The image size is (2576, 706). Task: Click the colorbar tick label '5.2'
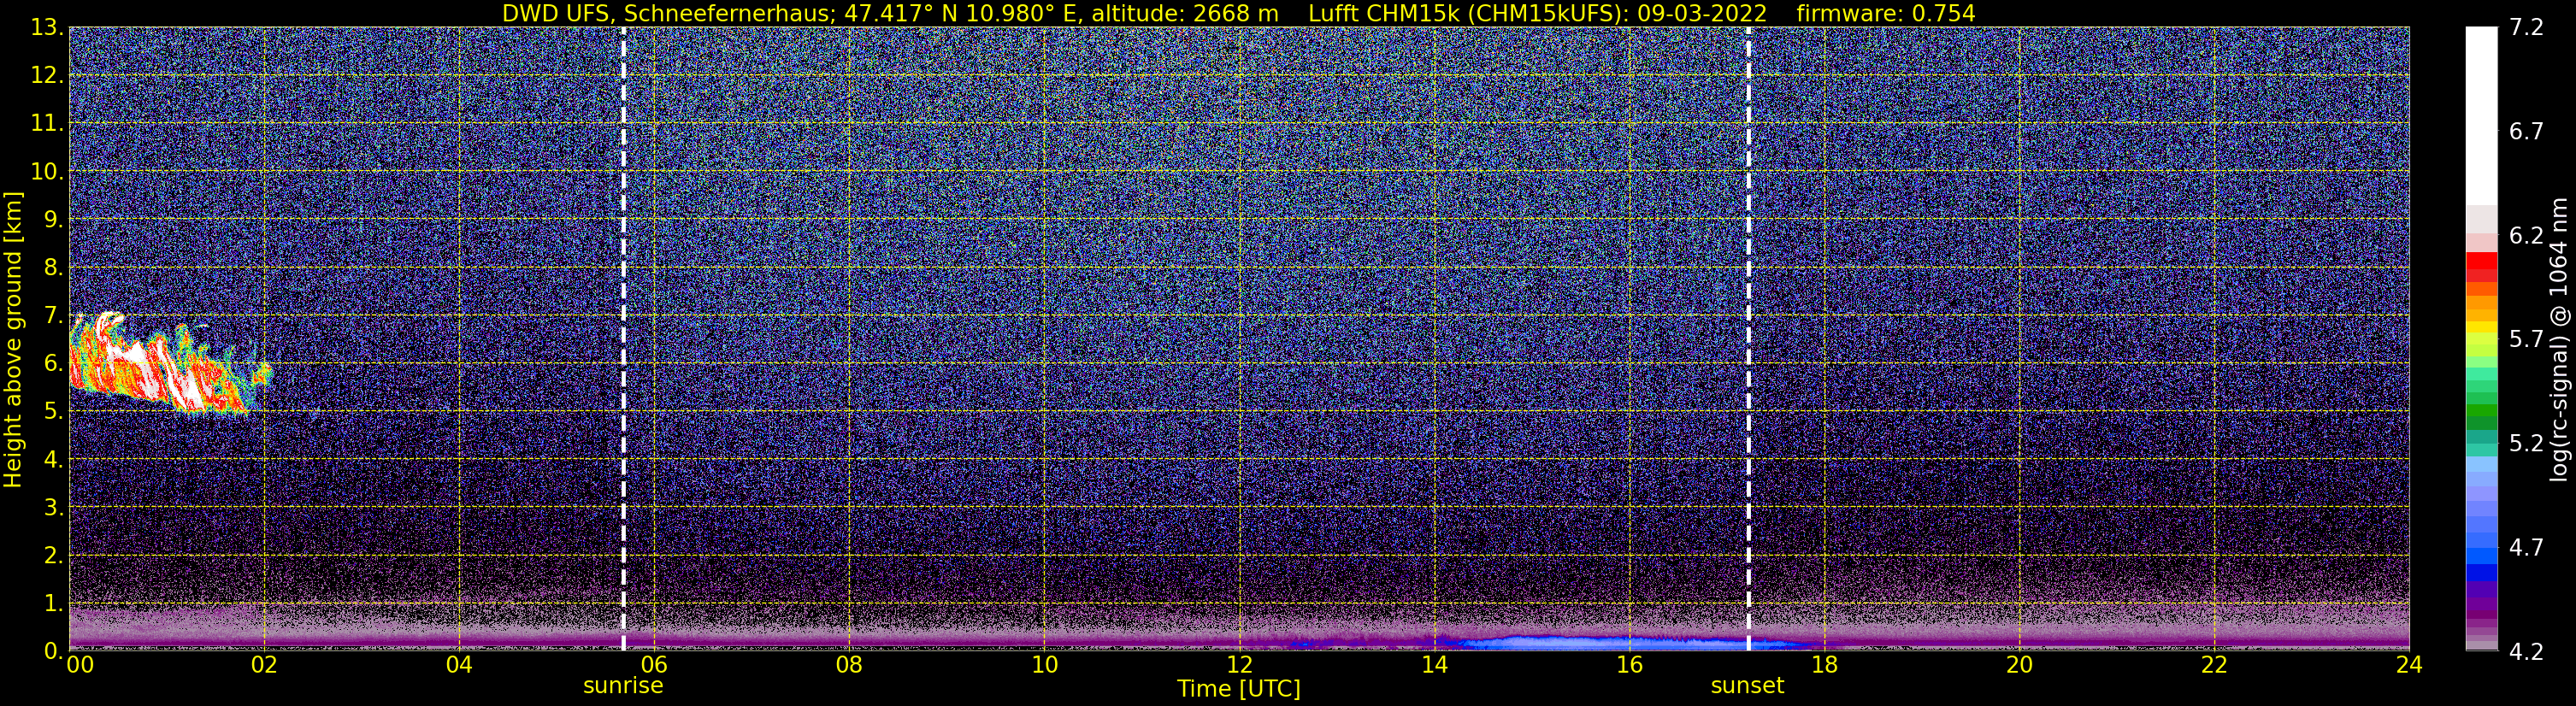click(2526, 444)
